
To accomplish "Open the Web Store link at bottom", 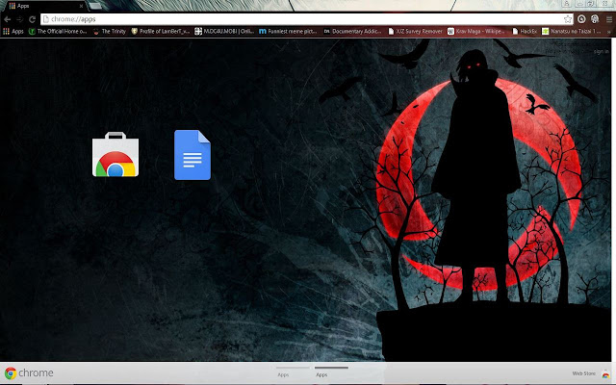I will click(583, 373).
